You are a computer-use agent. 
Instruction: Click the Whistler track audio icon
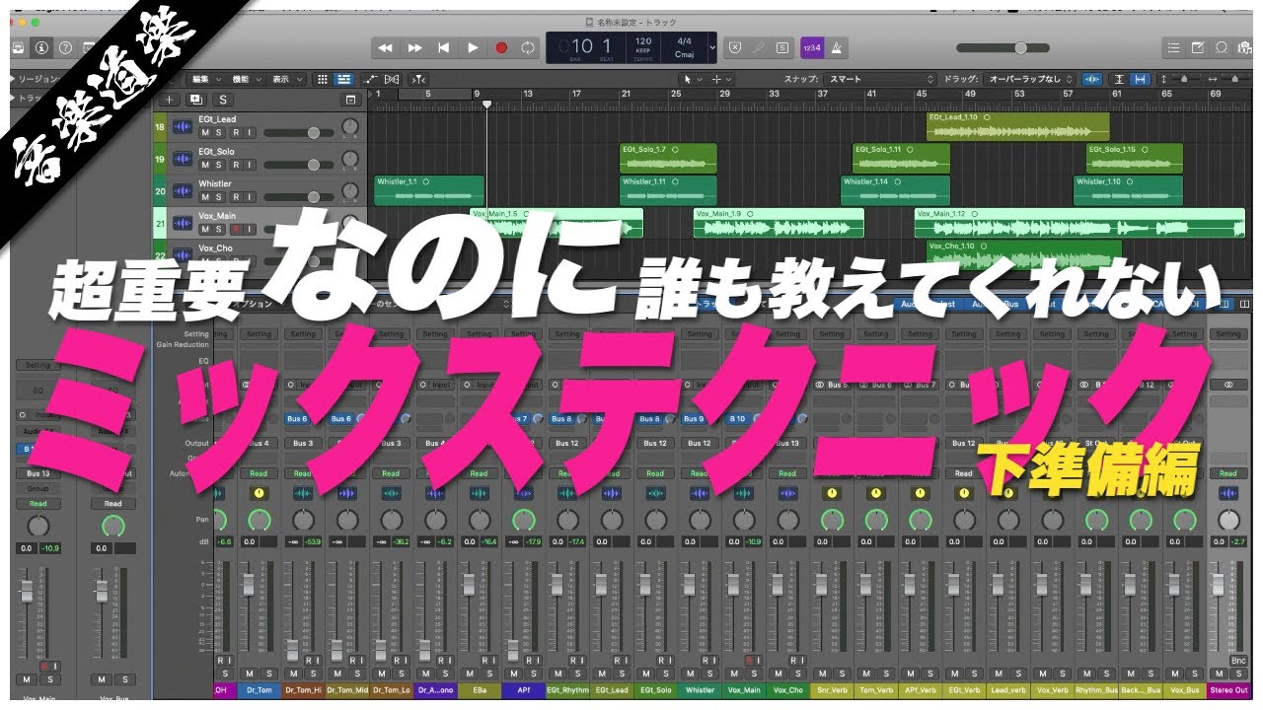pos(183,190)
